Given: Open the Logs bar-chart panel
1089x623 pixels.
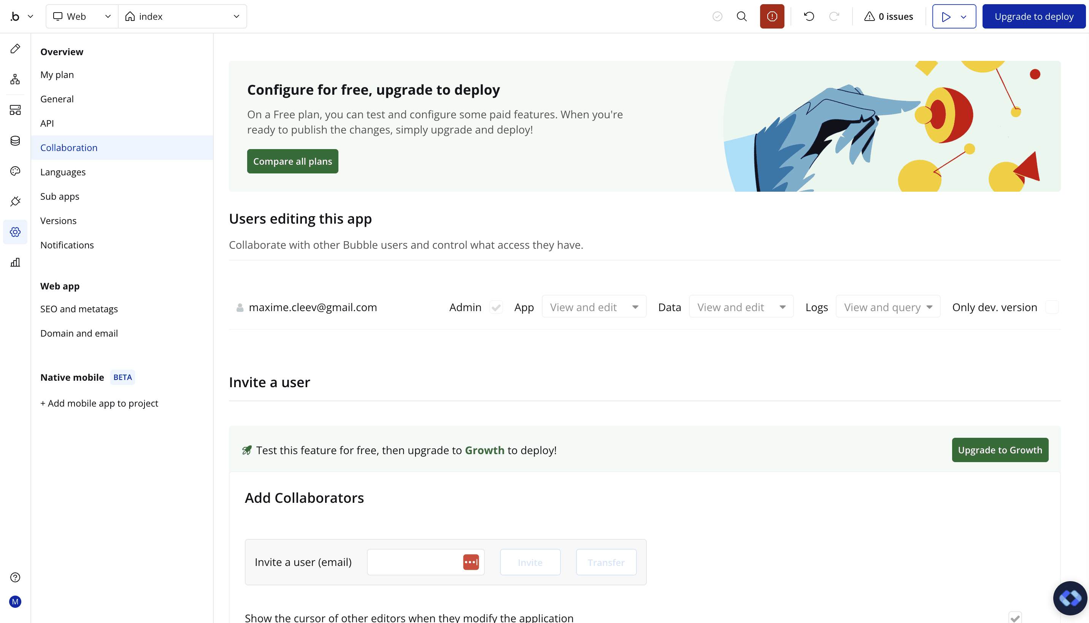Looking at the screenshot, I should pyautogui.click(x=15, y=262).
